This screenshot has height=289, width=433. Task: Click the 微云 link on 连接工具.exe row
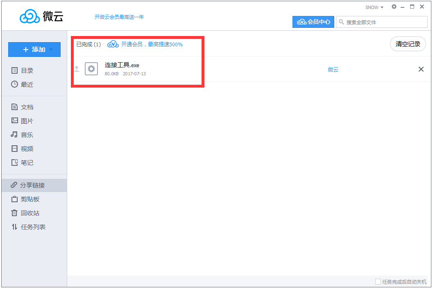(333, 70)
